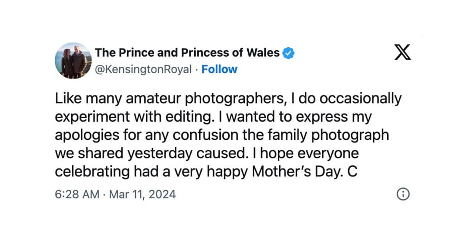This screenshot has height=245, width=468.
Task: Open the @KensingtonRoyal handle link
Action: (x=144, y=69)
